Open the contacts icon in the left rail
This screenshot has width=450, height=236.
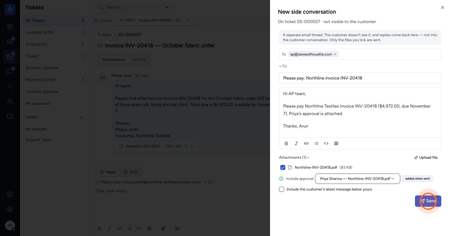tap(10, 102)
